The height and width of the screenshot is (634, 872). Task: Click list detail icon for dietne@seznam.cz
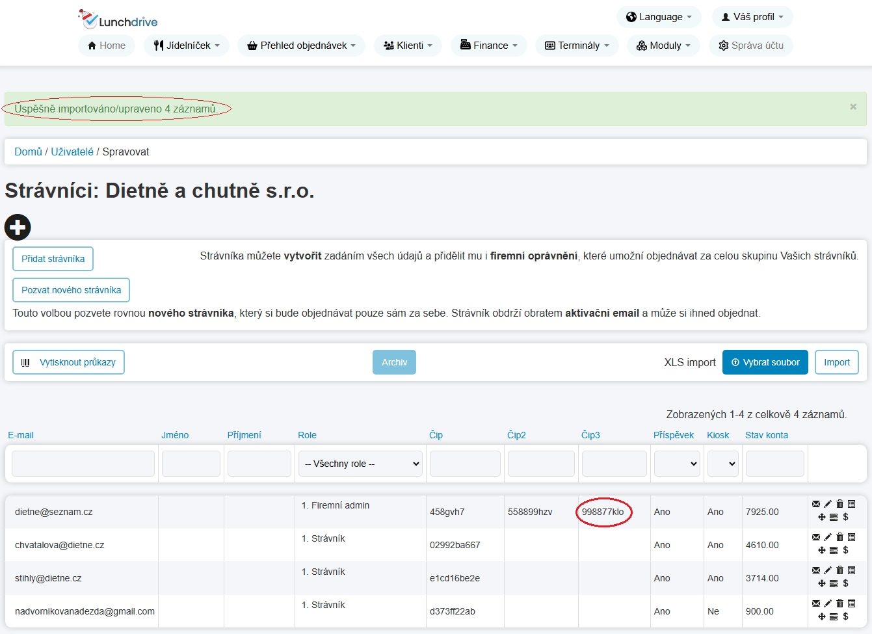point(851,504)
